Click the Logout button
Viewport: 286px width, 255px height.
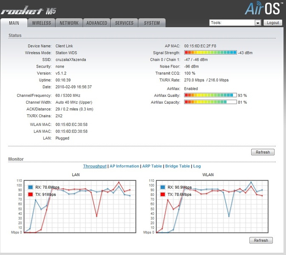pyautogui.click(x=273, y=23)
